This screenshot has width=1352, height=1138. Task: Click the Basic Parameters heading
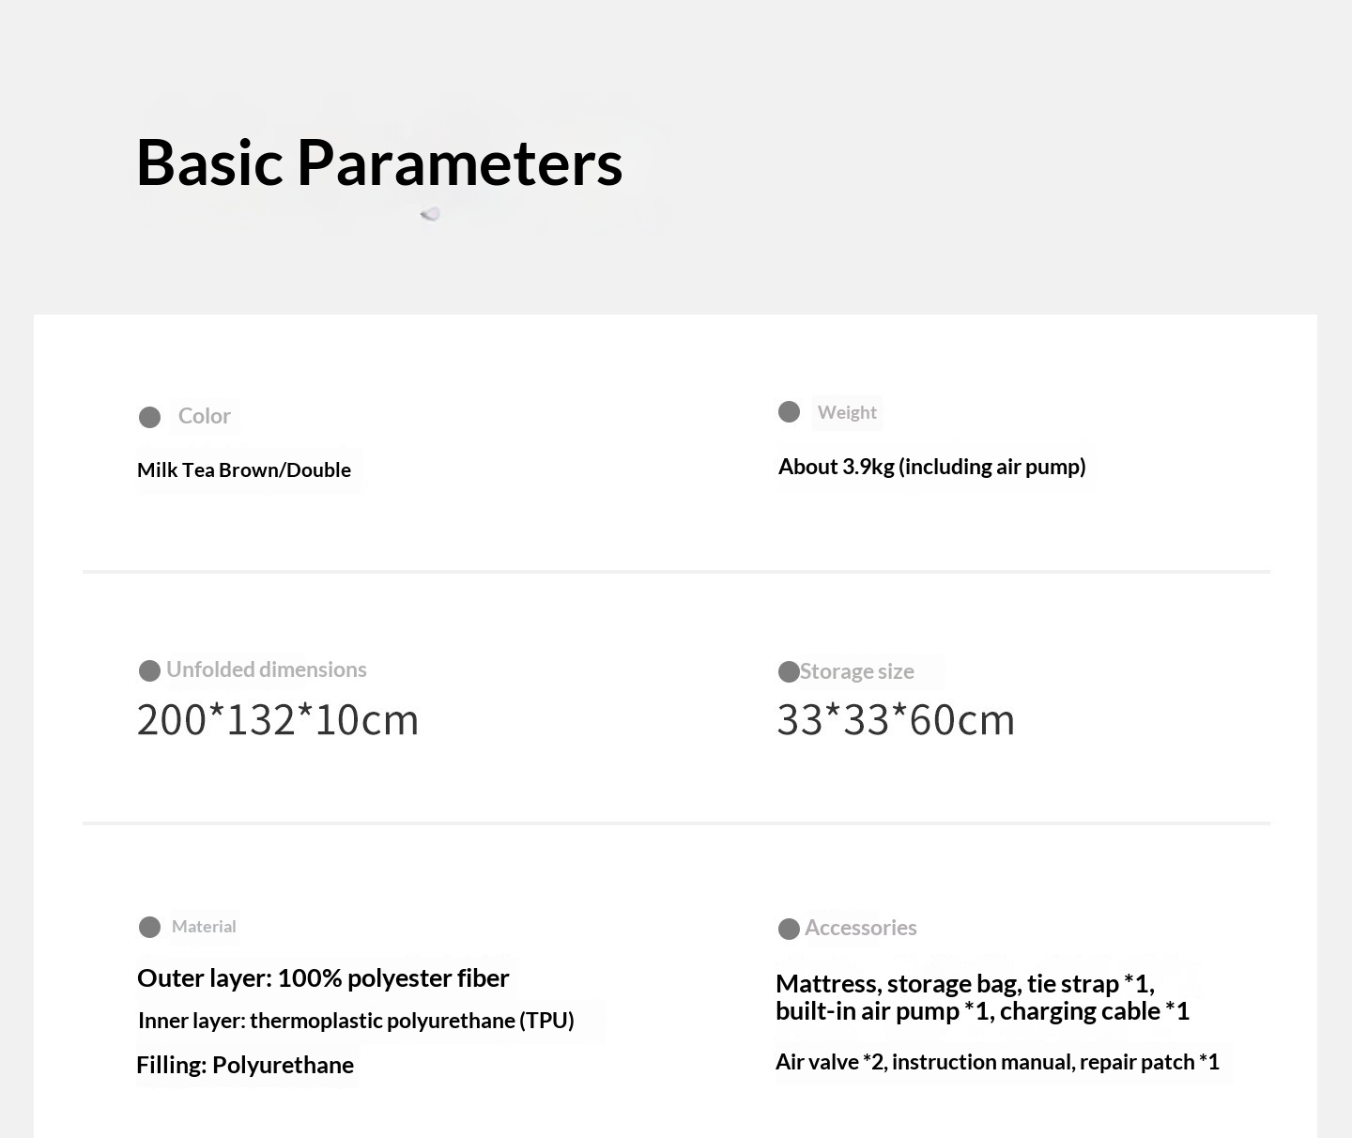click(x=379, y=162)
